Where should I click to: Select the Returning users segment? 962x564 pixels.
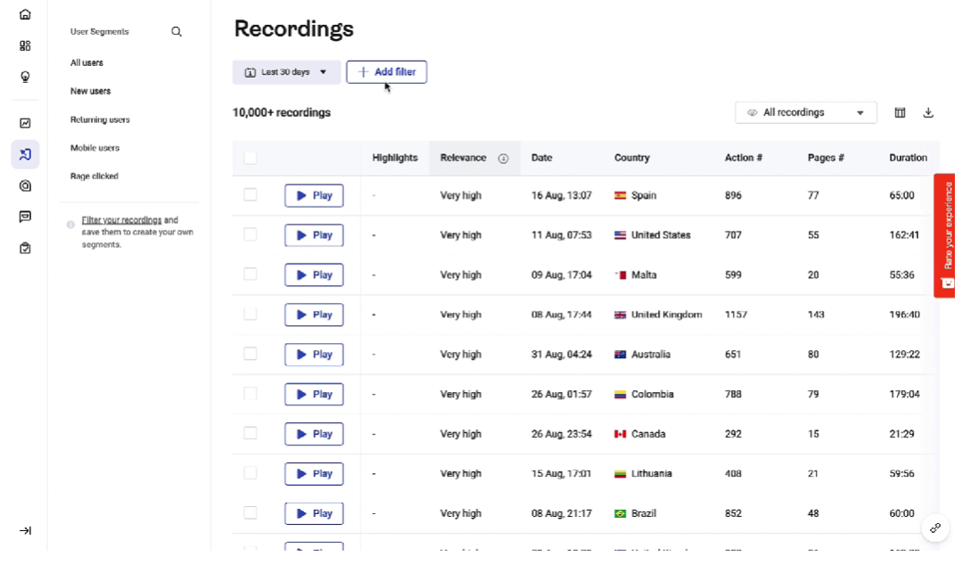[x=100, y=119]
